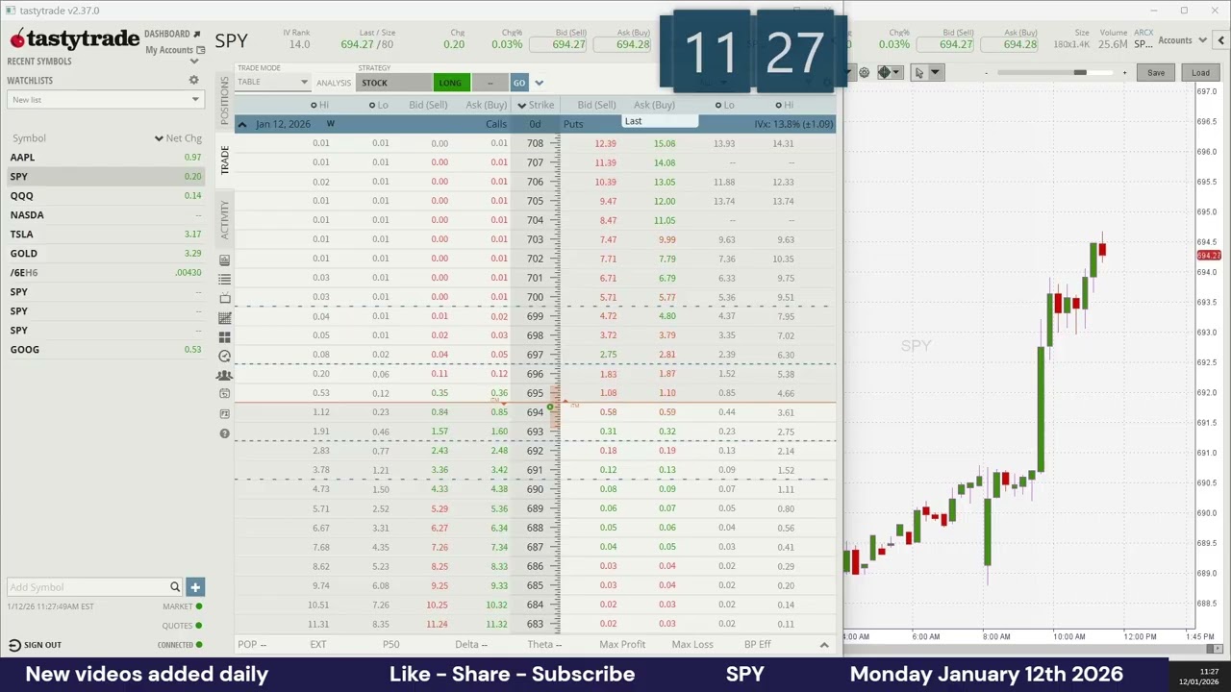Open My Accounts

pyautogui.click(x=169, y=50)
